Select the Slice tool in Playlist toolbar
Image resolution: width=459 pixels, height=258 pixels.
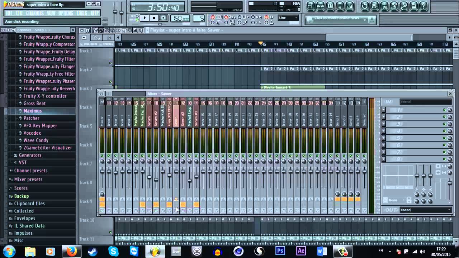tap(124, 30)
